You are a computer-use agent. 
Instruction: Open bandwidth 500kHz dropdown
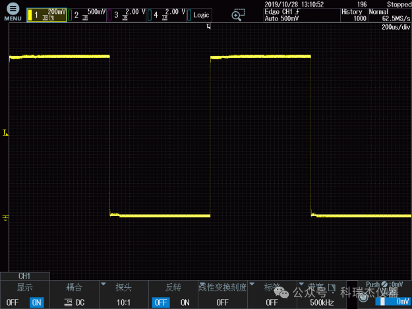point(322,295)
